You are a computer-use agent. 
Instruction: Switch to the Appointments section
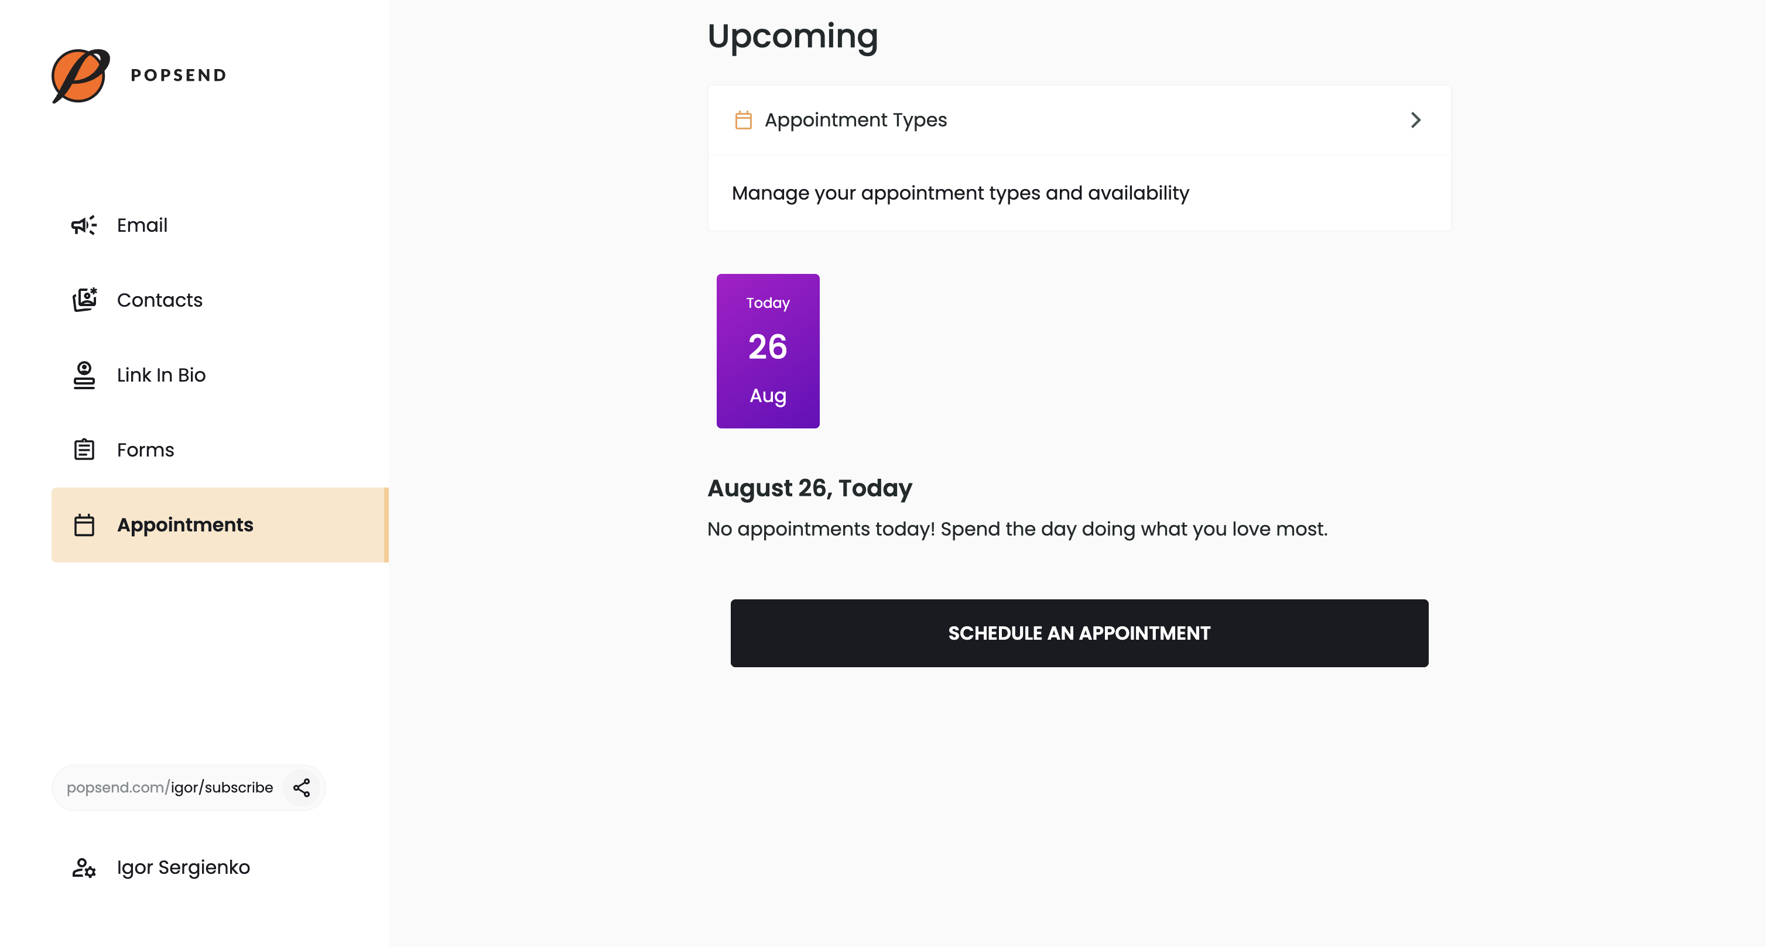(x=185, y=525)
